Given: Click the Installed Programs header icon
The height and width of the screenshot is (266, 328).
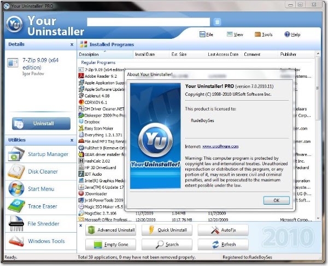Looking at the screenshot, I should 84,44.
